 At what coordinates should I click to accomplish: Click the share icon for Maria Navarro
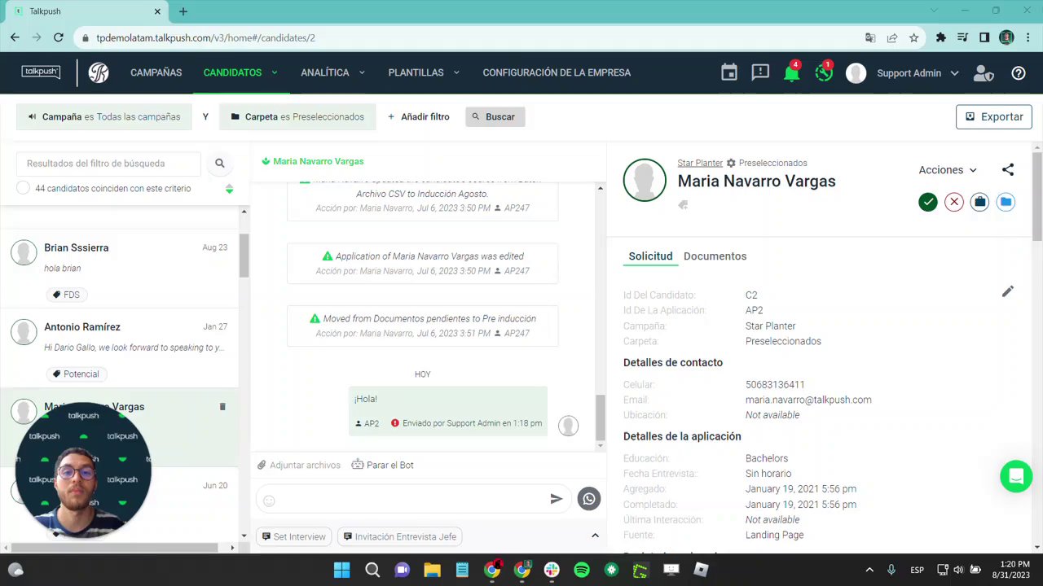point(1008,170)
